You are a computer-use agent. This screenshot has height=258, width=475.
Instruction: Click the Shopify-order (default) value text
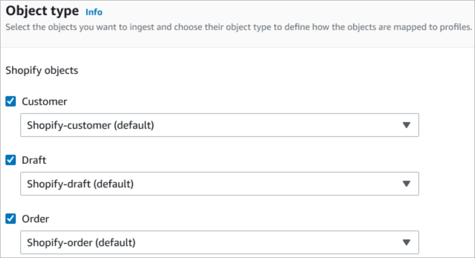tap(81, 242)
